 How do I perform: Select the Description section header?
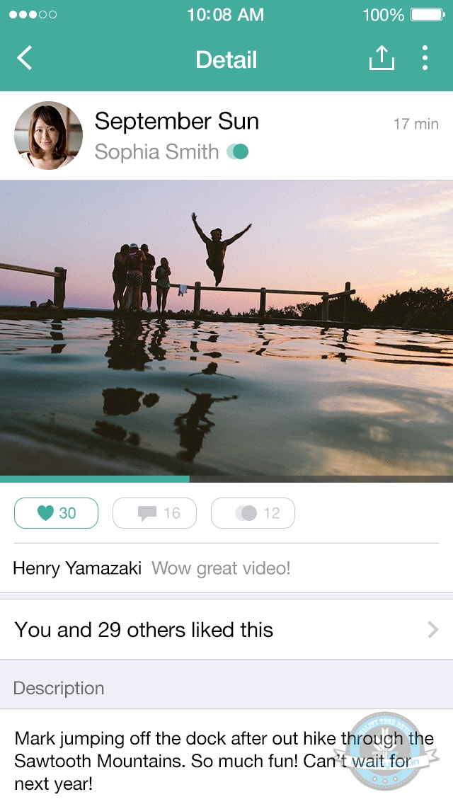pos(59,688)
